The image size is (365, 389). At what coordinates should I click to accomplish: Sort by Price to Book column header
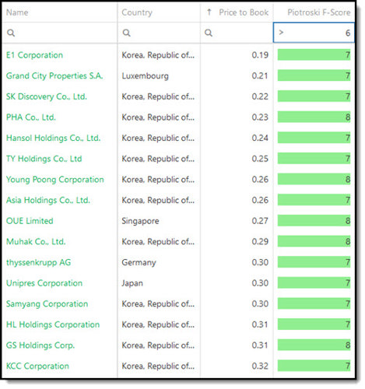(244, 12)
